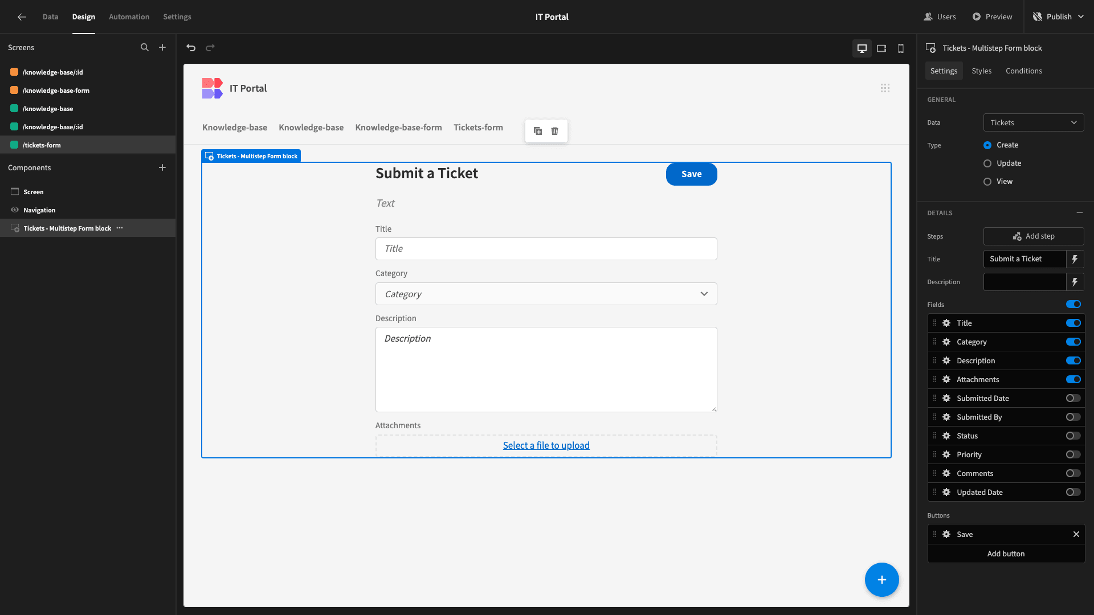Open options menu for Tickets Multistep Form block

[x=120, y=228]
